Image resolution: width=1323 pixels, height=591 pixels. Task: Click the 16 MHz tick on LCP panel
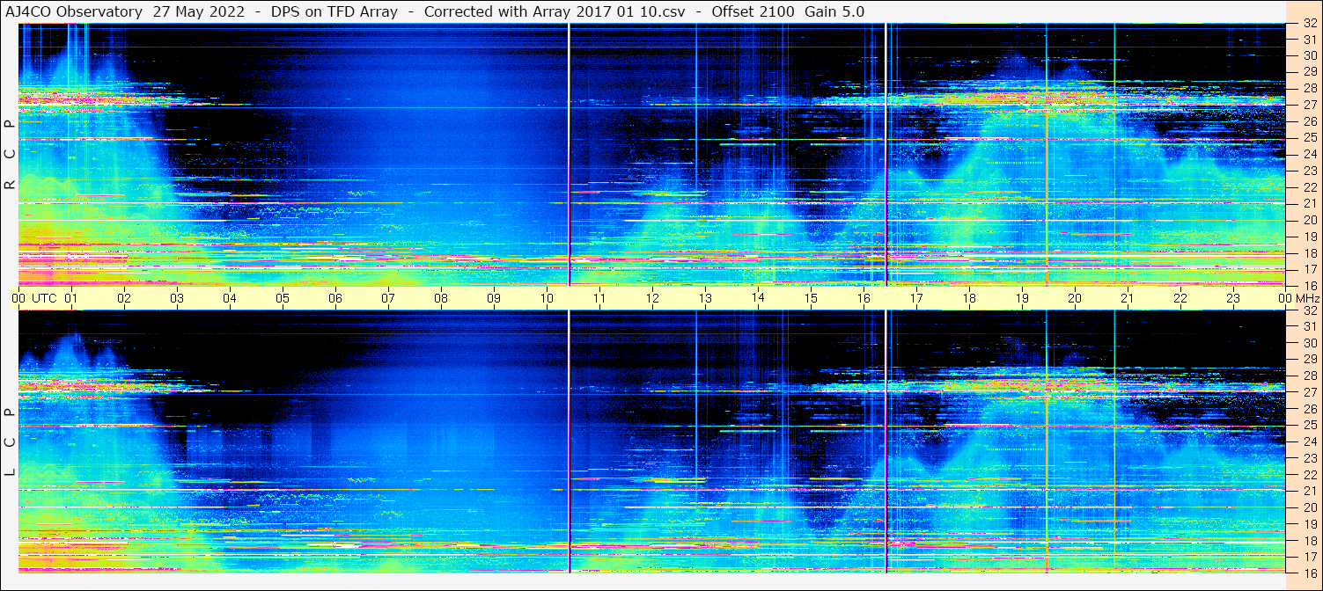click(x=1309, y=573)
